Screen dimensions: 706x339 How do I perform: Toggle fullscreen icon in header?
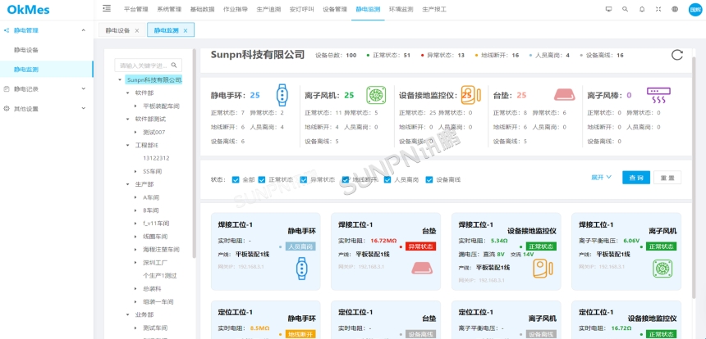pyautogui.click(x=658, y=9)
